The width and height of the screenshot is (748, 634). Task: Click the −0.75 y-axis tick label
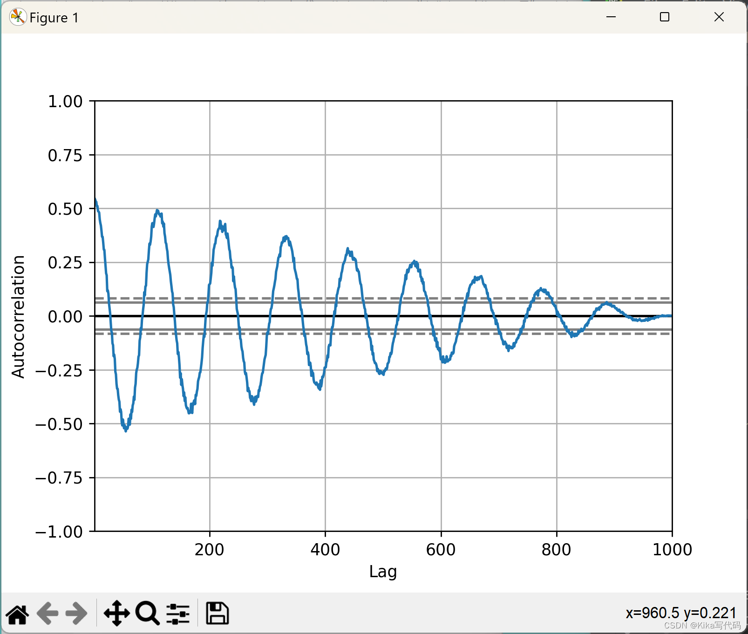[59, 478]
